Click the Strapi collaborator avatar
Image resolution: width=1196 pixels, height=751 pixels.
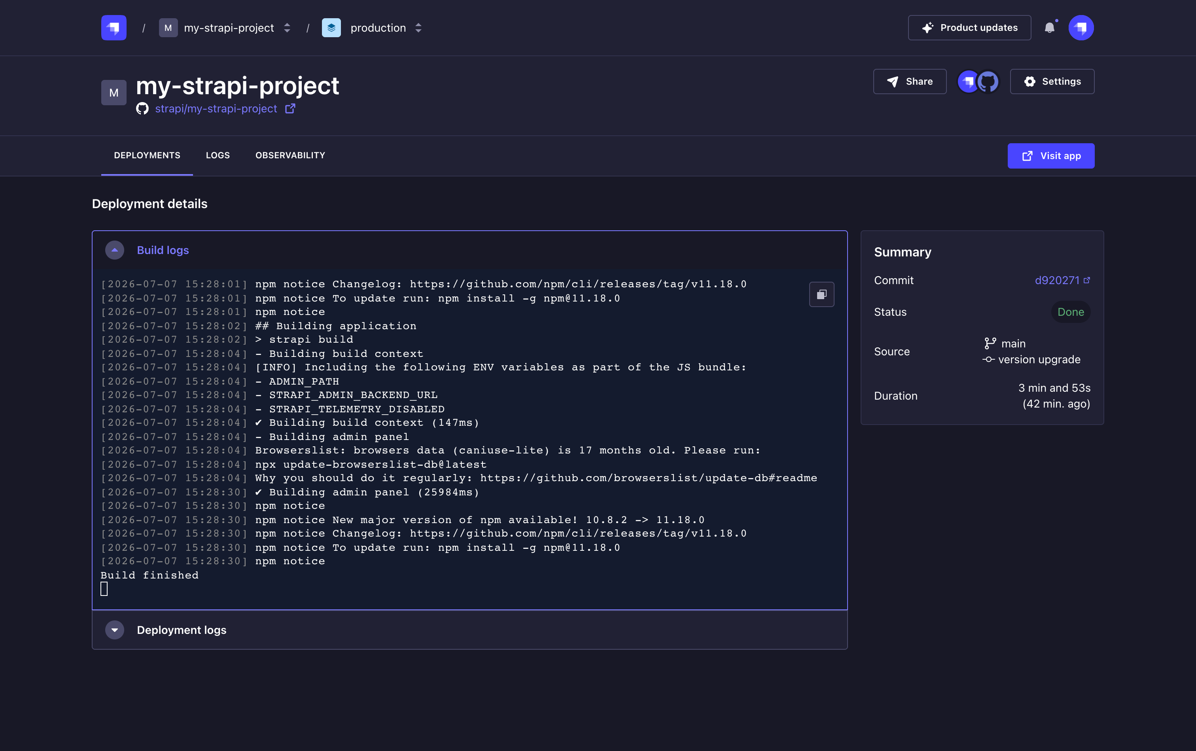point(968,82)
